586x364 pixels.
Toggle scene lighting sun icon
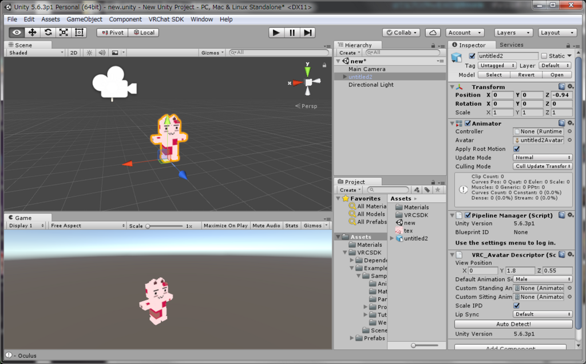click(x=89, y=53)
